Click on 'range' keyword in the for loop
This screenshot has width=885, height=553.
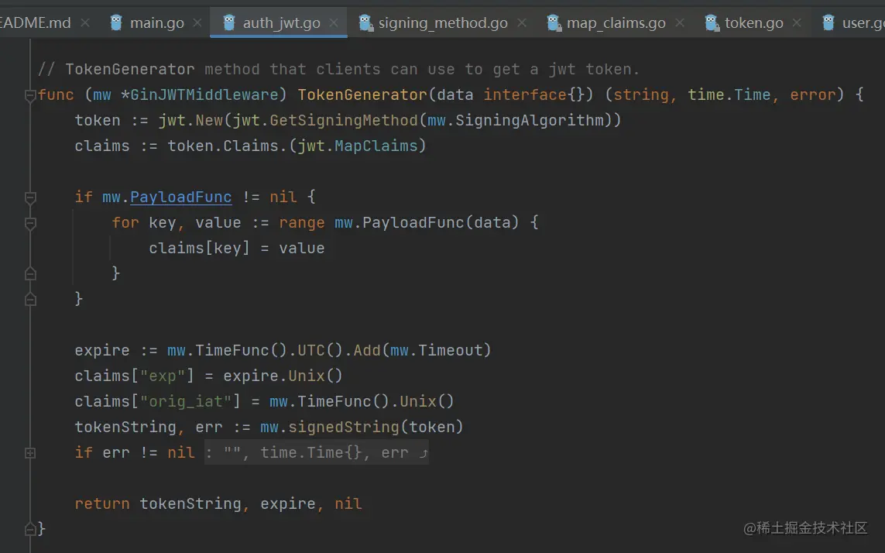(302, 222)
